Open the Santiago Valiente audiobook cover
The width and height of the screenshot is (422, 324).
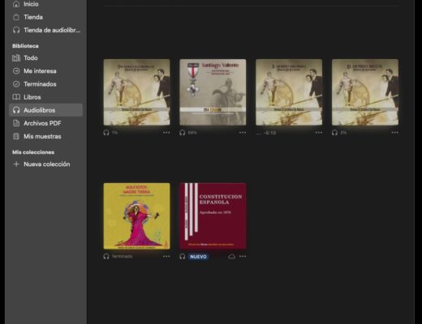[213, 92]
